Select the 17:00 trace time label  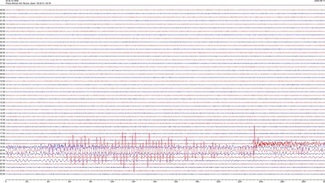pyautogui.click(x=2, y=130)
